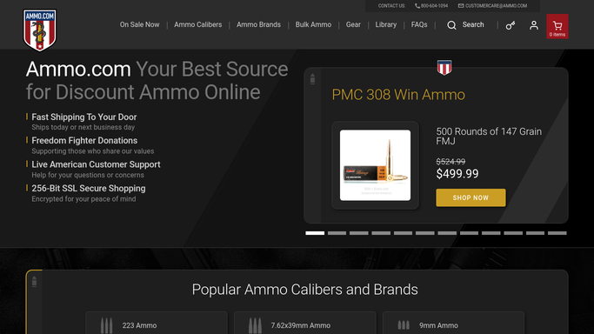Click the Ammo.com shield logo

click(x=39, y=30)
